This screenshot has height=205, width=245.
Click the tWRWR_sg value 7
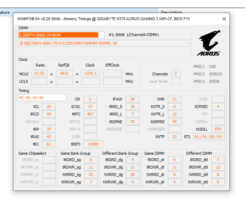coord(91,182)
